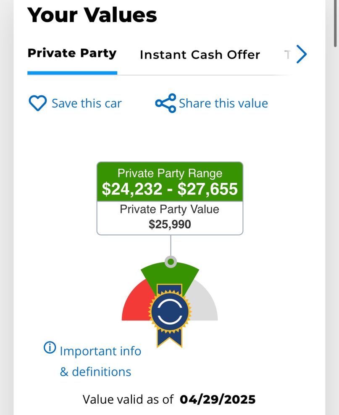Click the green section of price gauge
This screenshot has width=339, height=415.
(x=170, y=275)
